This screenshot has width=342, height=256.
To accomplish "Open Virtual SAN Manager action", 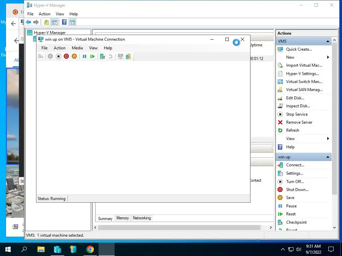I will [x=304, y=90].
